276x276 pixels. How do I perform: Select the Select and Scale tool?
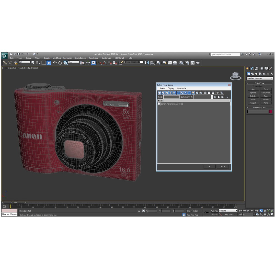tap(65, 63)
